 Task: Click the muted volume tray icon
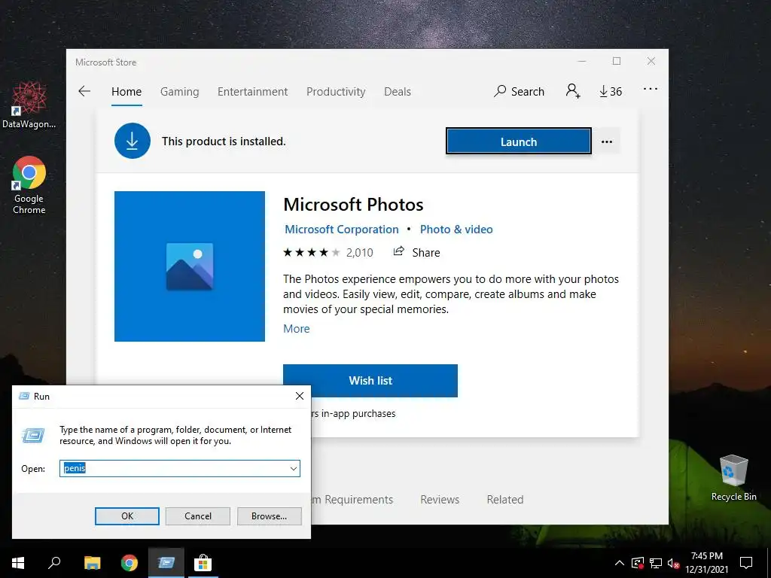[673, 563]
